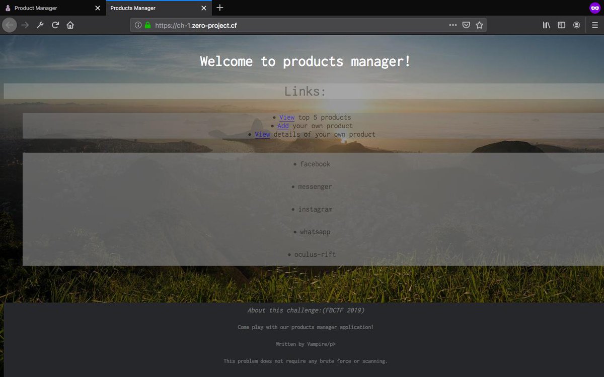Open a new tab with plus button

(220, 8)
